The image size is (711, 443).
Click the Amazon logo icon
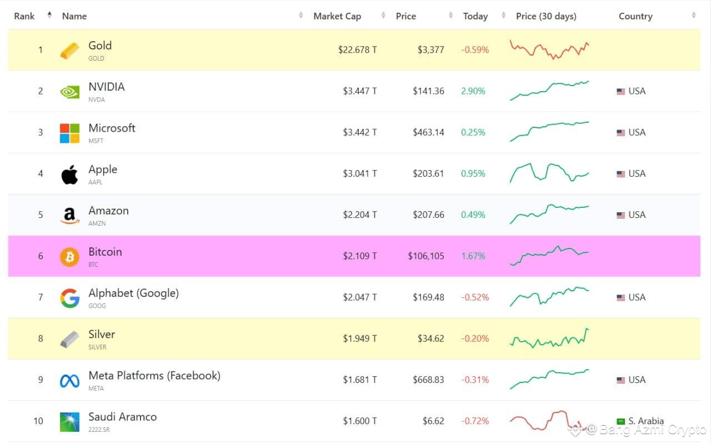(69, 216)
